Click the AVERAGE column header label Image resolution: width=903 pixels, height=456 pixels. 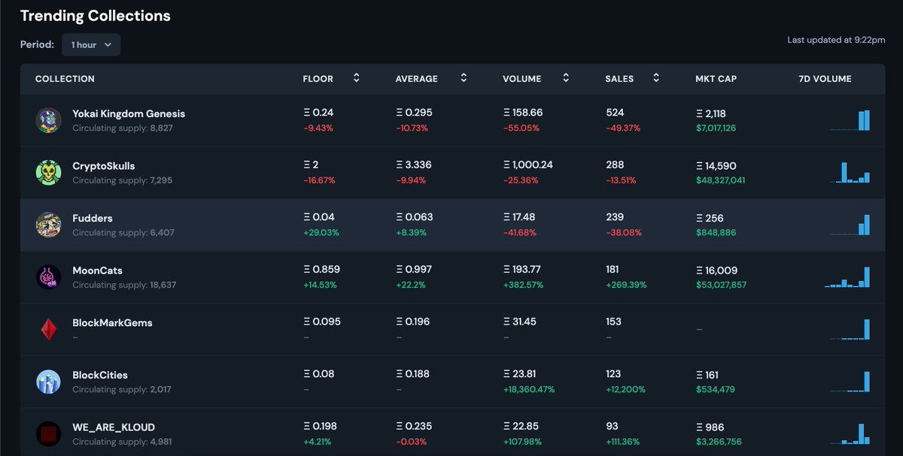coord(416,79)
